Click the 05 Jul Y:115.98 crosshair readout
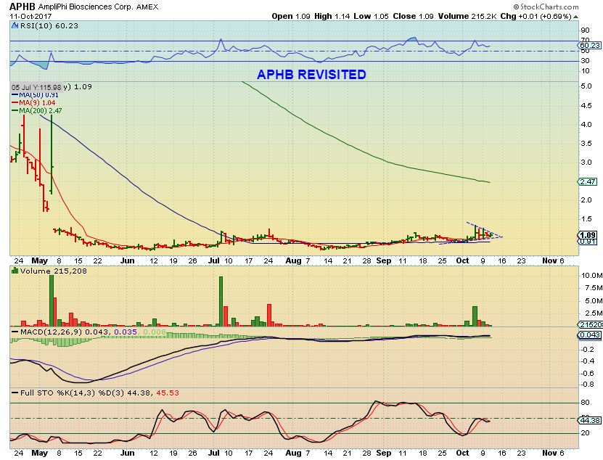Image resolution: width=603 pixels, height=460 pixels. click(x=36, y=87)
